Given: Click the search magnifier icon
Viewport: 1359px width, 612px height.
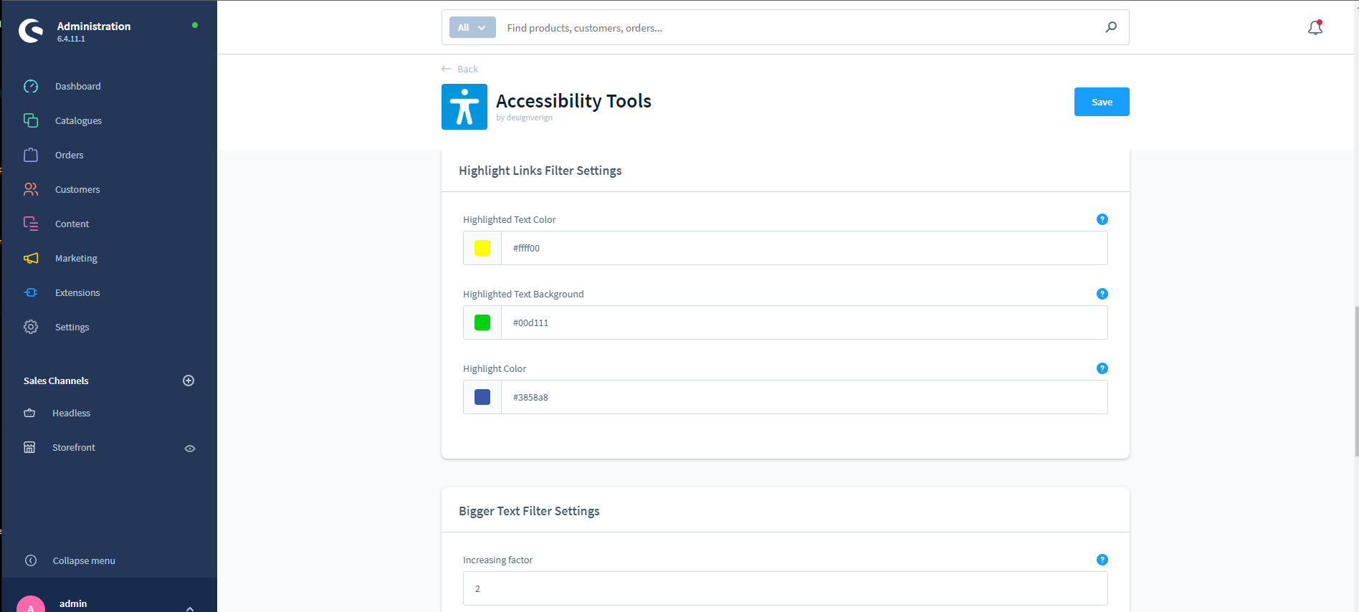Looking at the screenshot, I should point(1111,27).
